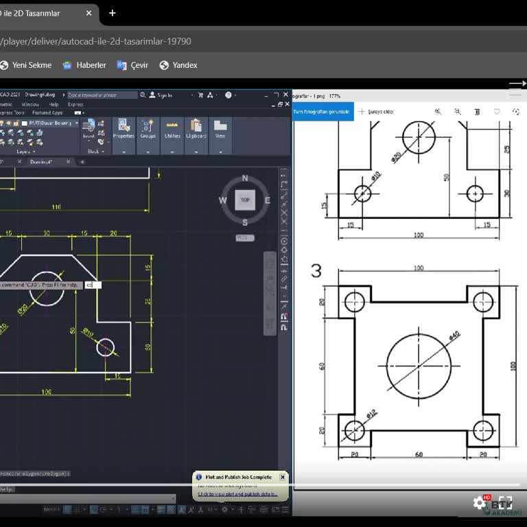Open the WCS coordinate system dropdown
Image resolution: width=527 pixels, height=527 pixels.
point(245,238)
